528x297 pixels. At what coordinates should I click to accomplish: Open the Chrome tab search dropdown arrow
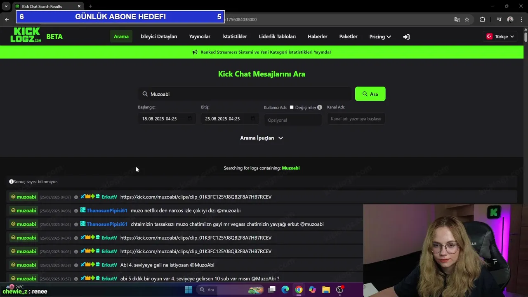point(6,6)
